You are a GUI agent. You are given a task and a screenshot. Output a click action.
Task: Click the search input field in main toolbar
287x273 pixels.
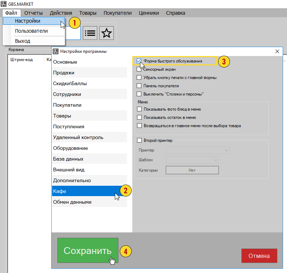click(73, 33)
